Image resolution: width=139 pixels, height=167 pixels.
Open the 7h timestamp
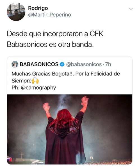click(x=108, y=64)
